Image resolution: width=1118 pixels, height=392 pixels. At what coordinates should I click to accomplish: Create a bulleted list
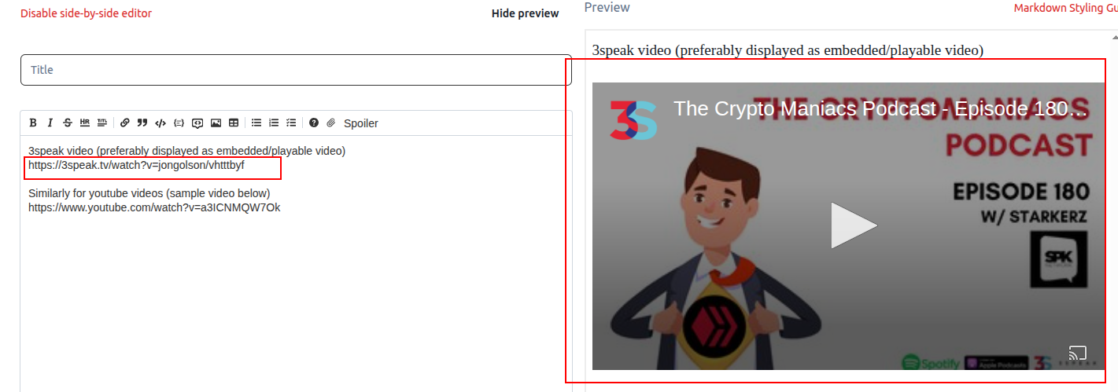[256, 123]
